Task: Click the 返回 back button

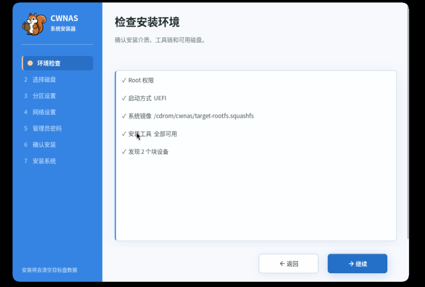Action: (x=288, y=263)
